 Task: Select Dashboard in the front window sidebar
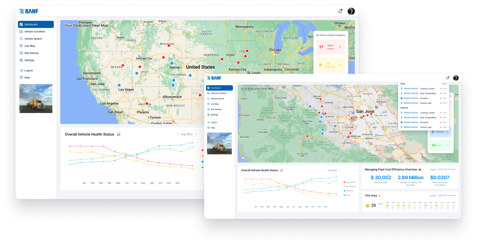click(219, 88)
